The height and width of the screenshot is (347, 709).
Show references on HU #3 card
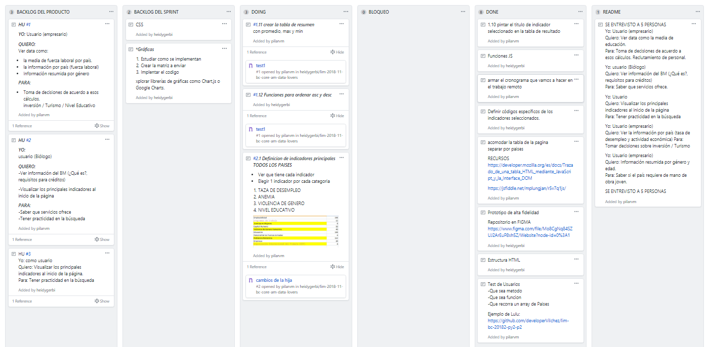click(x=102, y=301)
